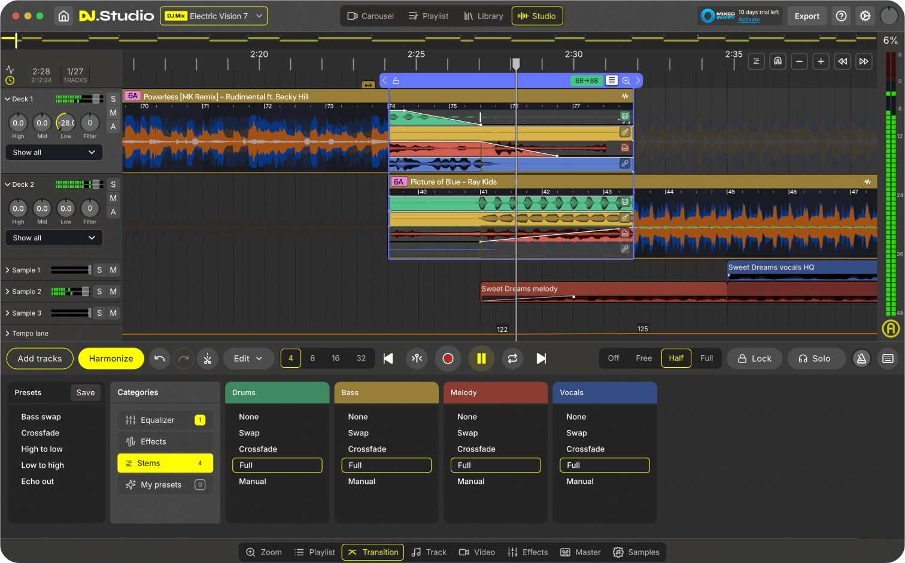Enable Full snap mode
Screen dimensions: 905x563
point(706,358)
